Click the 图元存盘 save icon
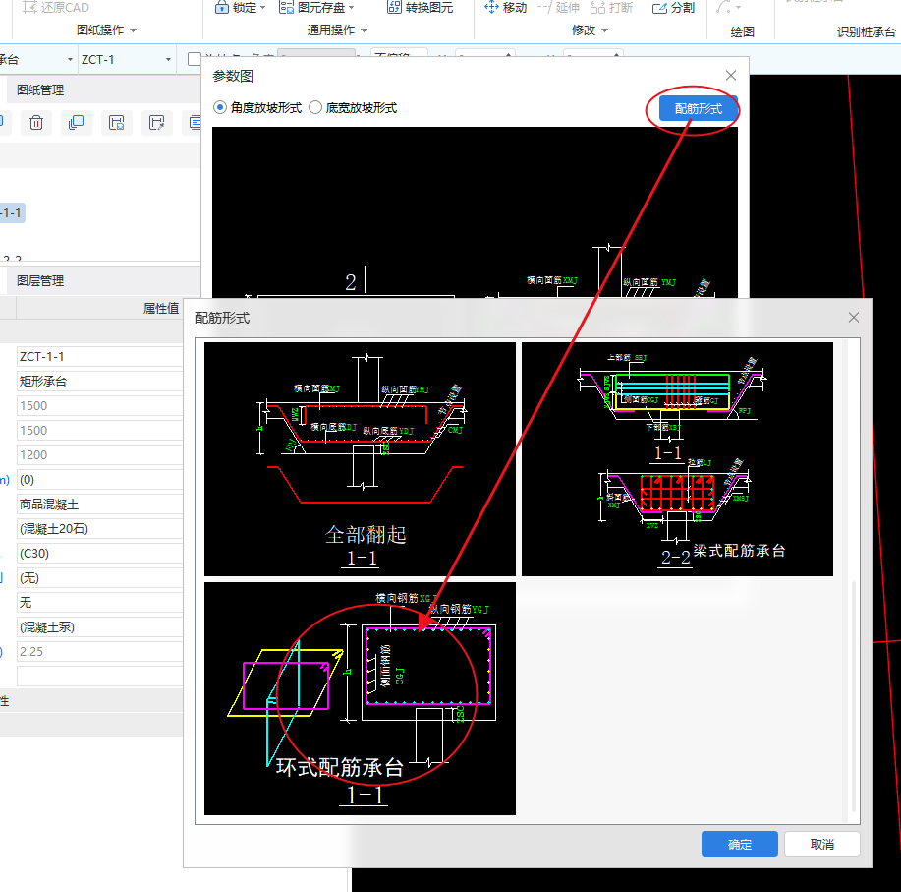This screenshot has height=892, width=901. tap(286, 8)
